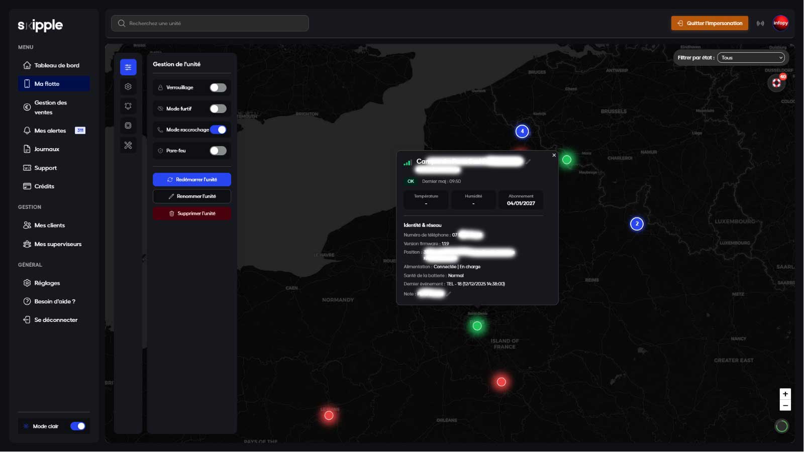Click pencil icon next to unit name
Viewport: 804px width, 452px height.
(528, 162)
